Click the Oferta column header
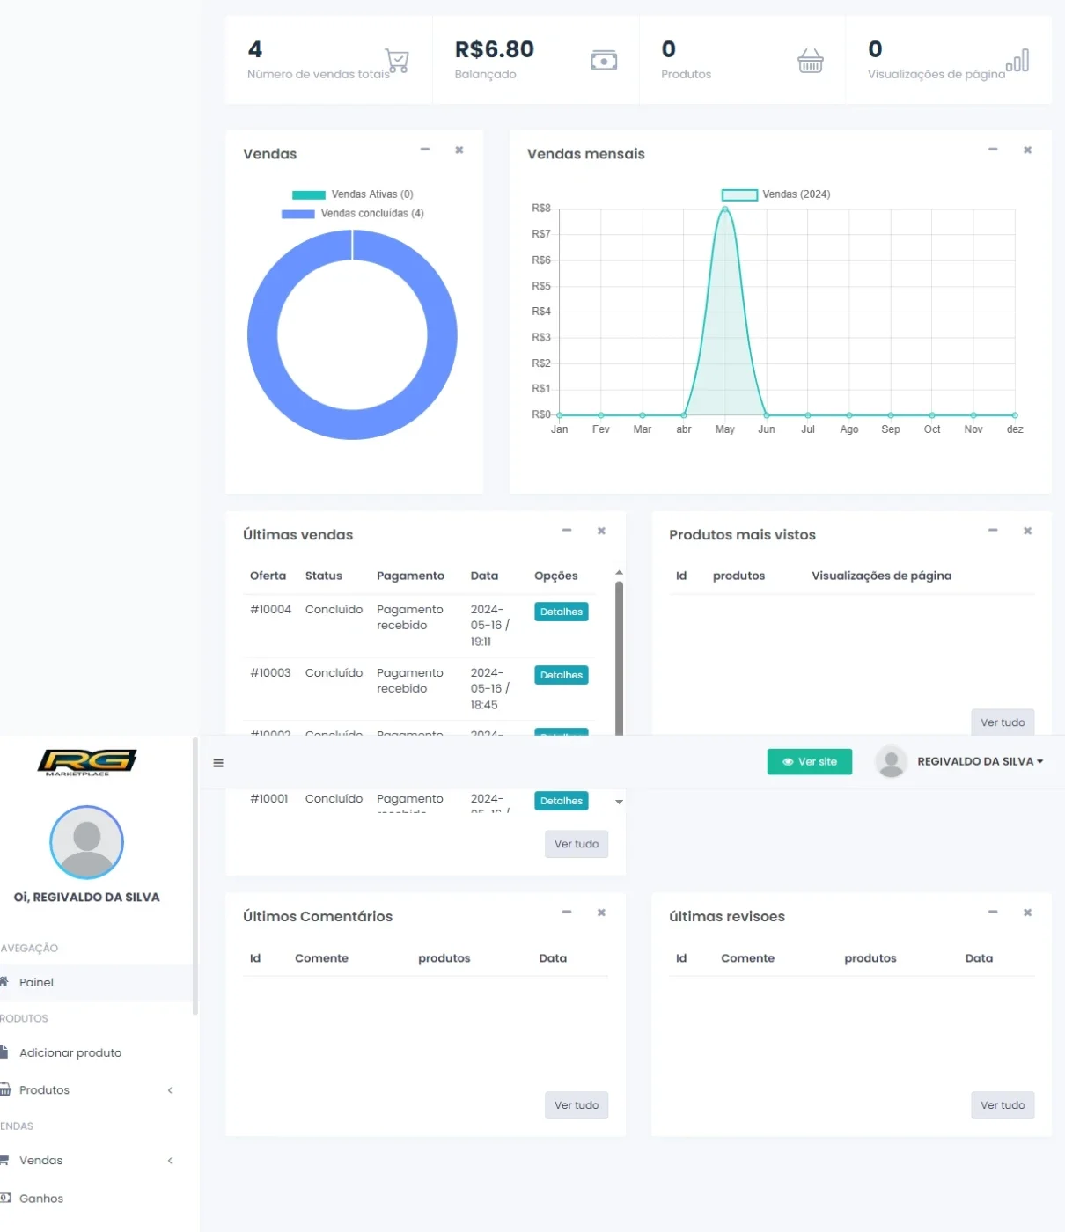 tap(268, 576)
